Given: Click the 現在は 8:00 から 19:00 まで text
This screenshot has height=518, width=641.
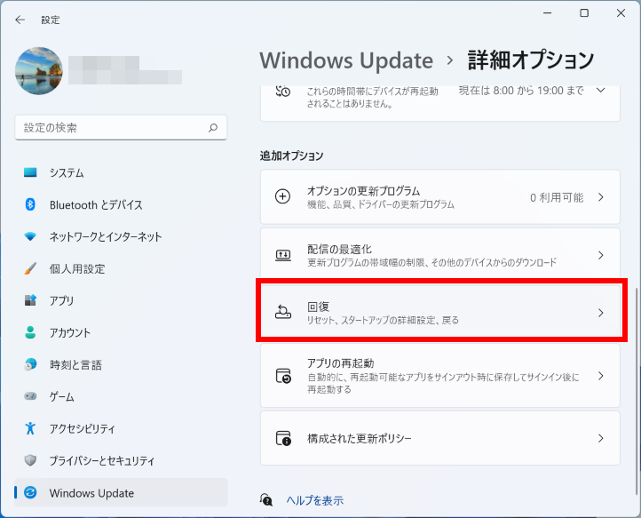Looking at the screenshot, I should (521, 91).
